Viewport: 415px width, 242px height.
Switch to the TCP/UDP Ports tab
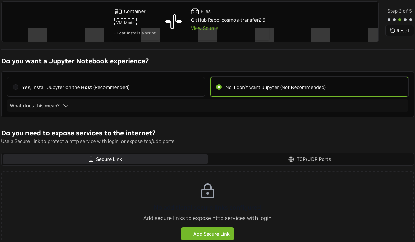tap(309, 159)
